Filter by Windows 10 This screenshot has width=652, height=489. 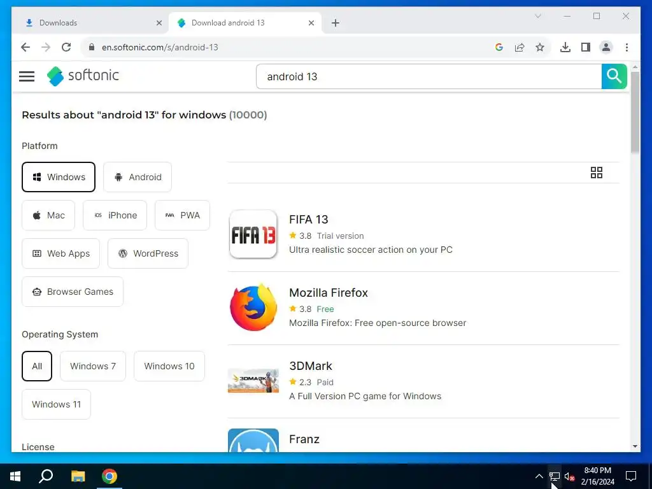pyautogui.click(x=169, y=366)
